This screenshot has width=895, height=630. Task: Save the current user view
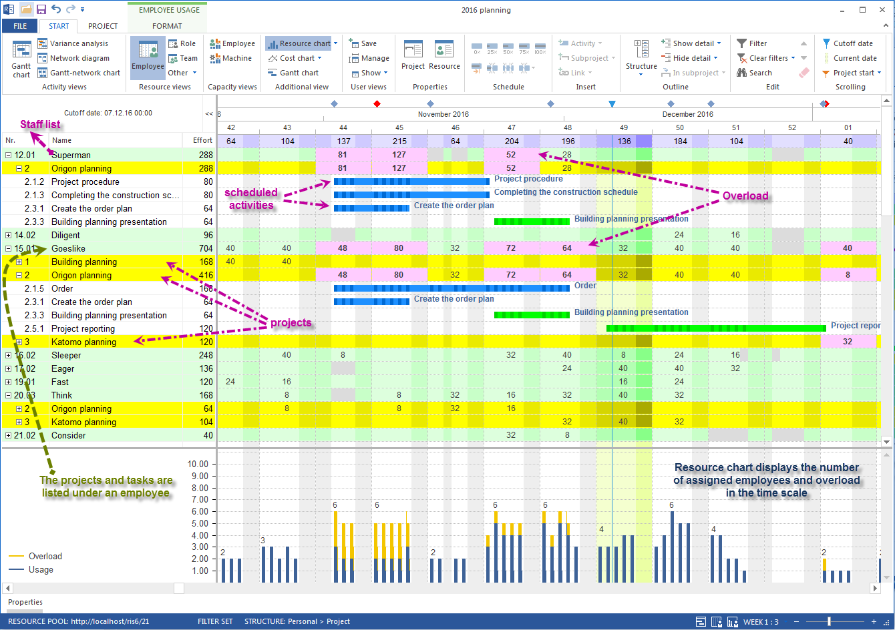[363, 43]
